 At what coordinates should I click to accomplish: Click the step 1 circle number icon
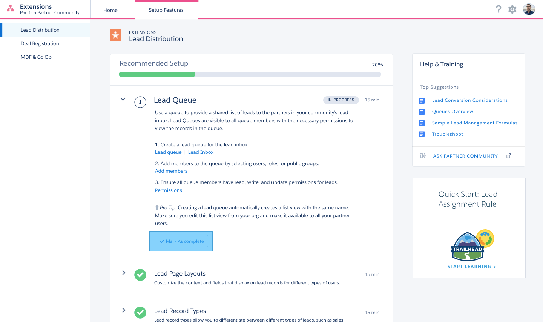(140, 102)
